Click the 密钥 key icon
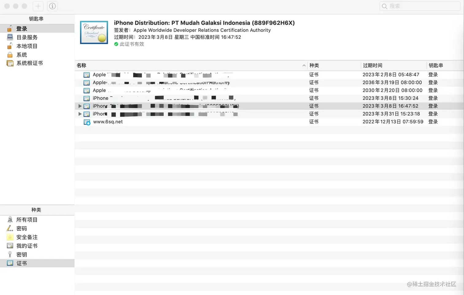 [10, 254]
